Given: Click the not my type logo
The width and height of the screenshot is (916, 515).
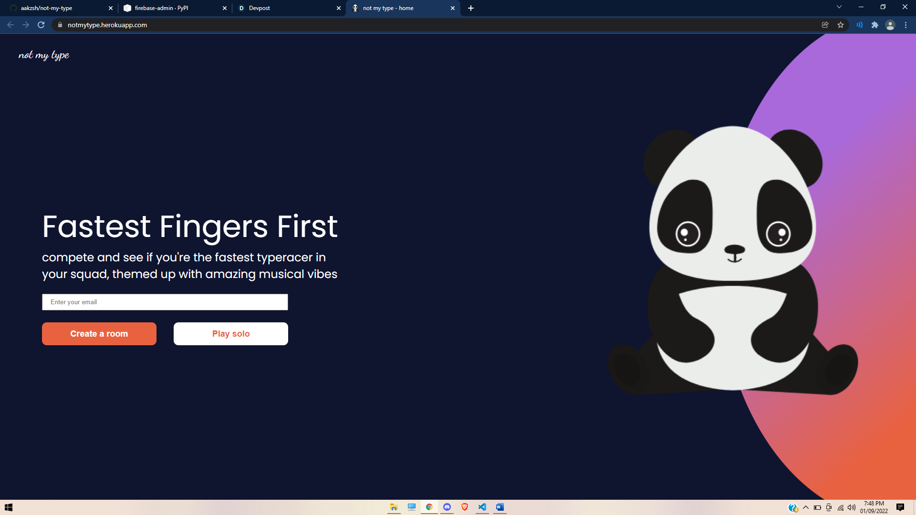Looking at the screenshot, I should tap(44, 55).
